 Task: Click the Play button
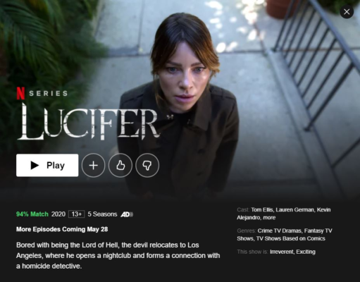[47, 165]
